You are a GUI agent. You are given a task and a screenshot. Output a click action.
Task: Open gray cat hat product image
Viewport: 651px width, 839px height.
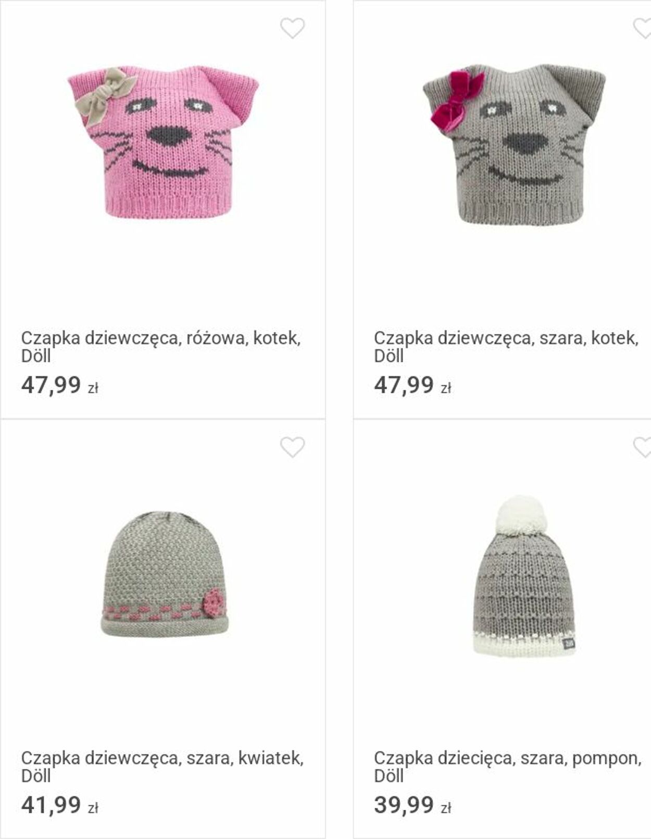pos(515,143)
